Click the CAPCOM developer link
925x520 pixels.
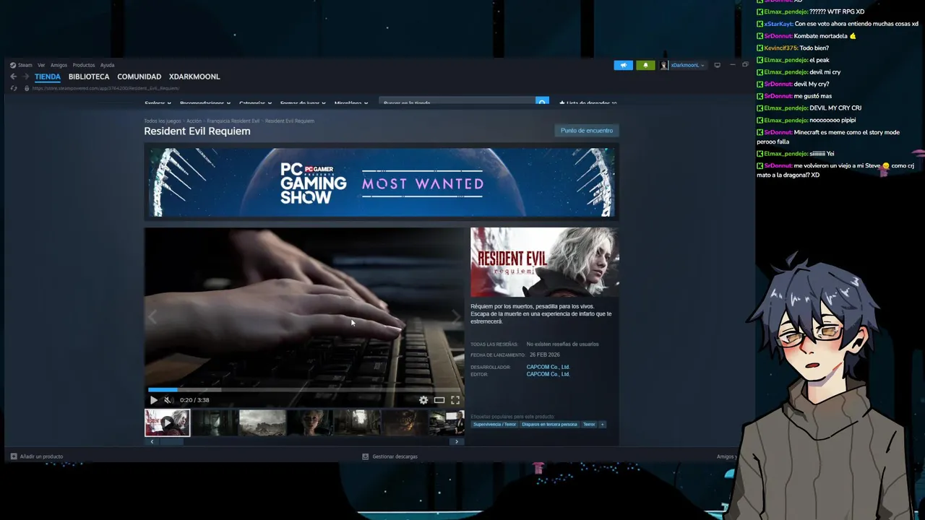[x=548, y=367]
